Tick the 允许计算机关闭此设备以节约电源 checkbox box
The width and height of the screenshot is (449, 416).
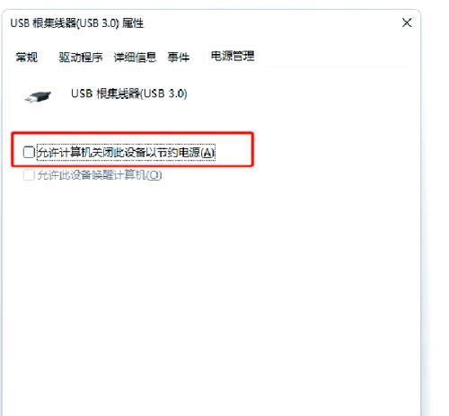coord(29,152)
